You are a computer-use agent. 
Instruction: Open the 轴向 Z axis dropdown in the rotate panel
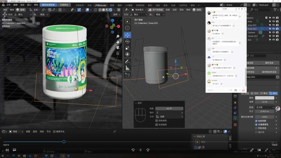tap(169, 112)
